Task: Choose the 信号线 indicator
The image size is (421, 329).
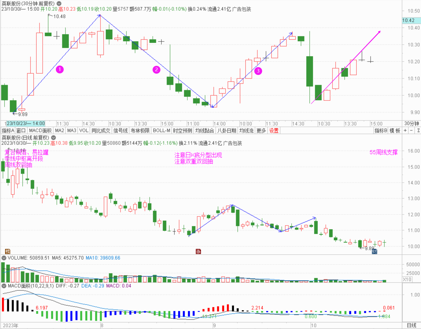Action: [121, 131]
